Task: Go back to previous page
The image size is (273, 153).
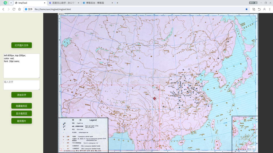Action: pyautogui.click(x=3, y=9)
